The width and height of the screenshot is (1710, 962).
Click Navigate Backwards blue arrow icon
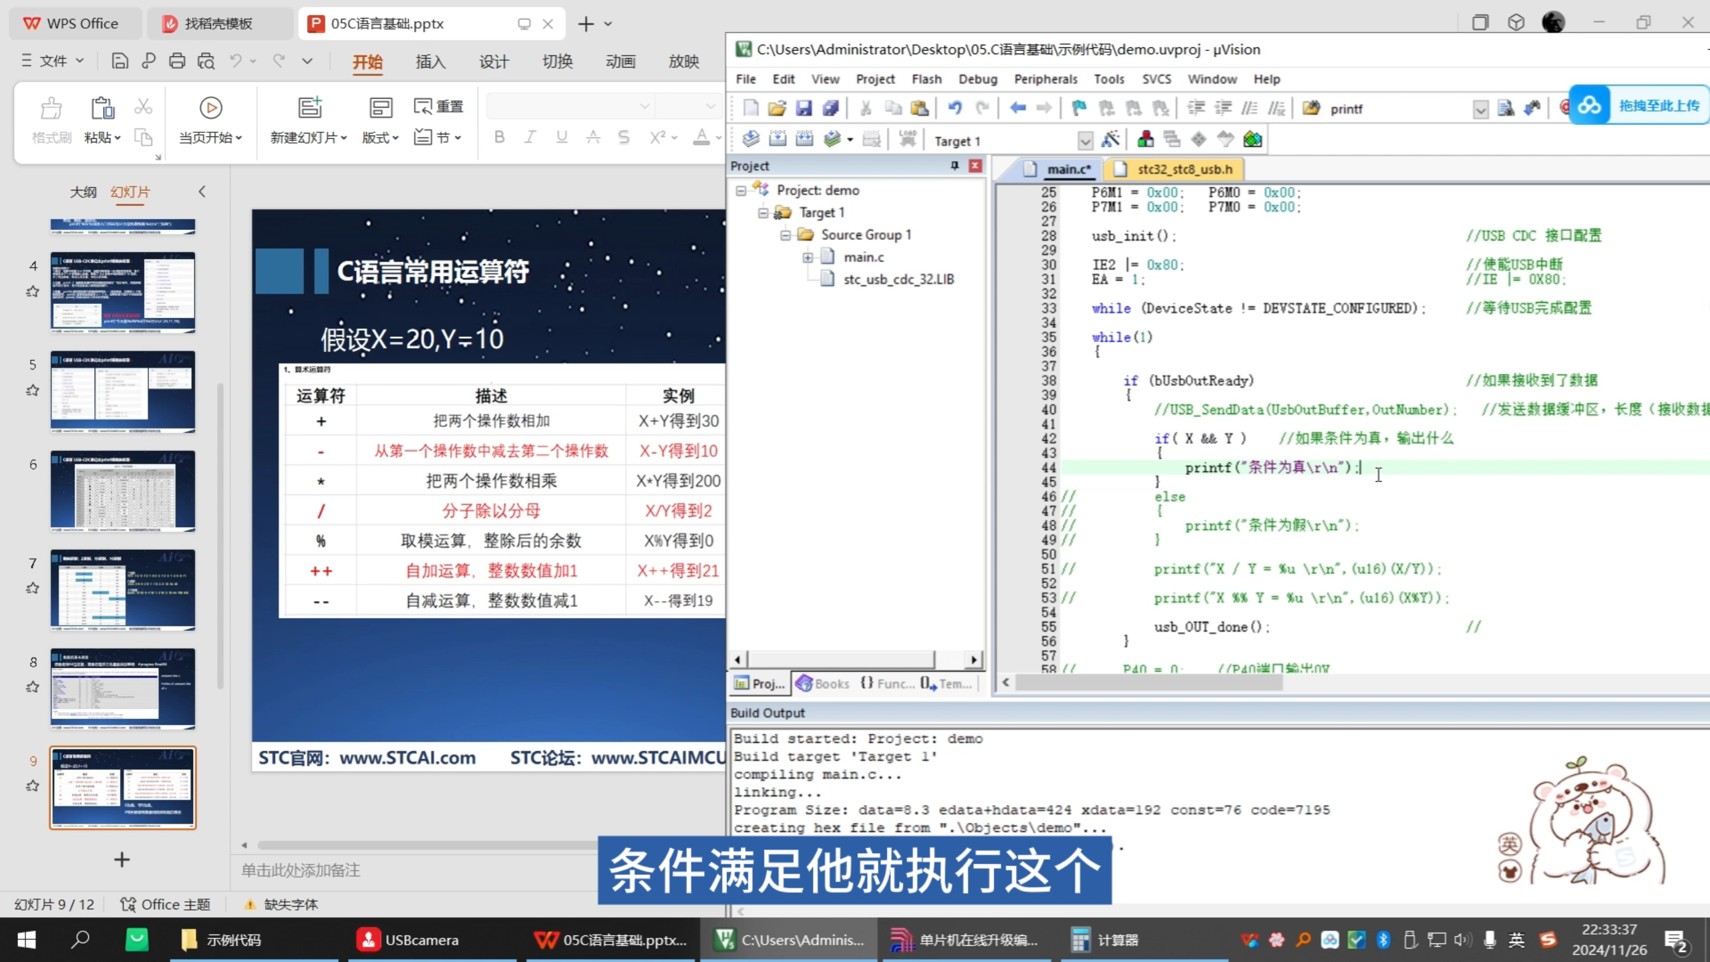[x=1017, y=108]
